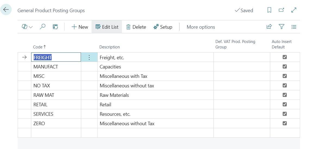This screenshot has width=312, height=149.
Task: Open the Copilot dropdown chevron
Action: coord(31,27)
